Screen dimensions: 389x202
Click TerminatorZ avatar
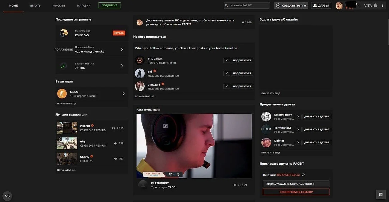pyautogui.click(x=266, y=129)
